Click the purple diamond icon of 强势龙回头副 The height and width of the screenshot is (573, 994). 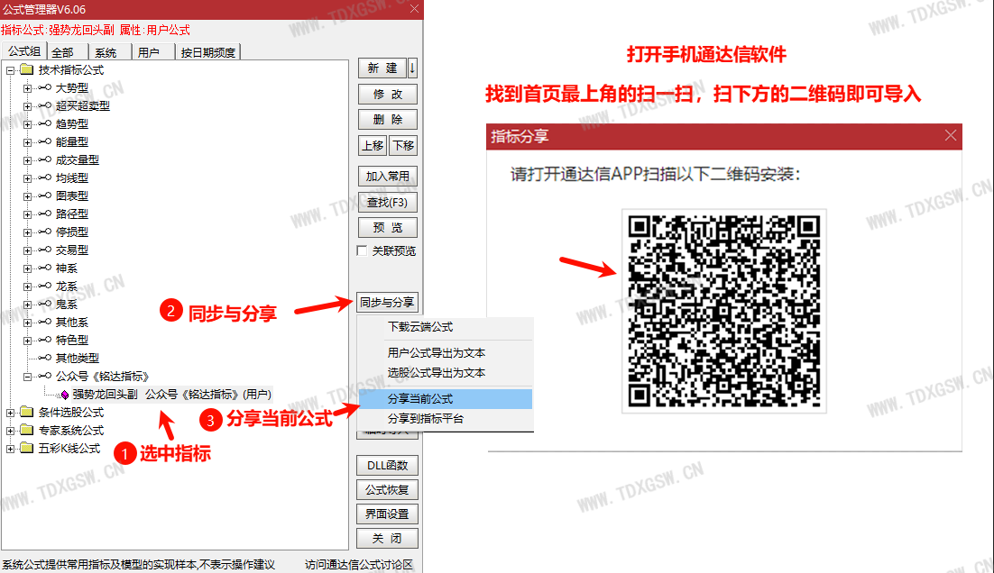[65, 396]
